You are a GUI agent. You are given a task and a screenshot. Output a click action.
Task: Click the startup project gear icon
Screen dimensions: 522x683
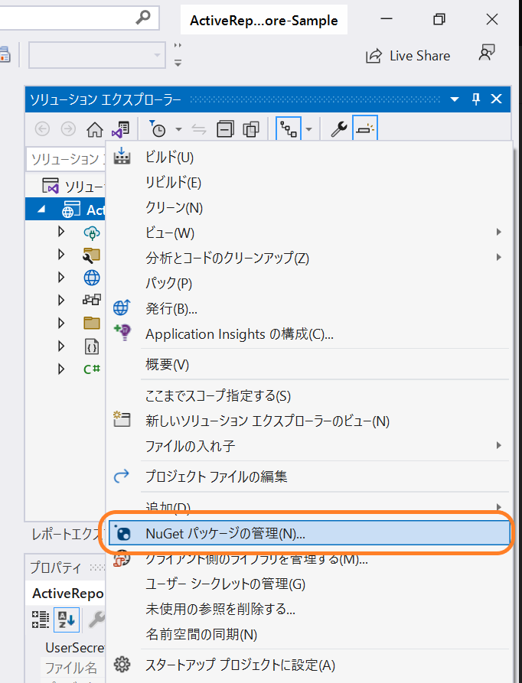coord(122,665)
